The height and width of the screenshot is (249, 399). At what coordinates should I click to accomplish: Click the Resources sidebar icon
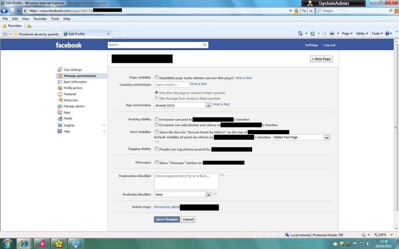60,100
